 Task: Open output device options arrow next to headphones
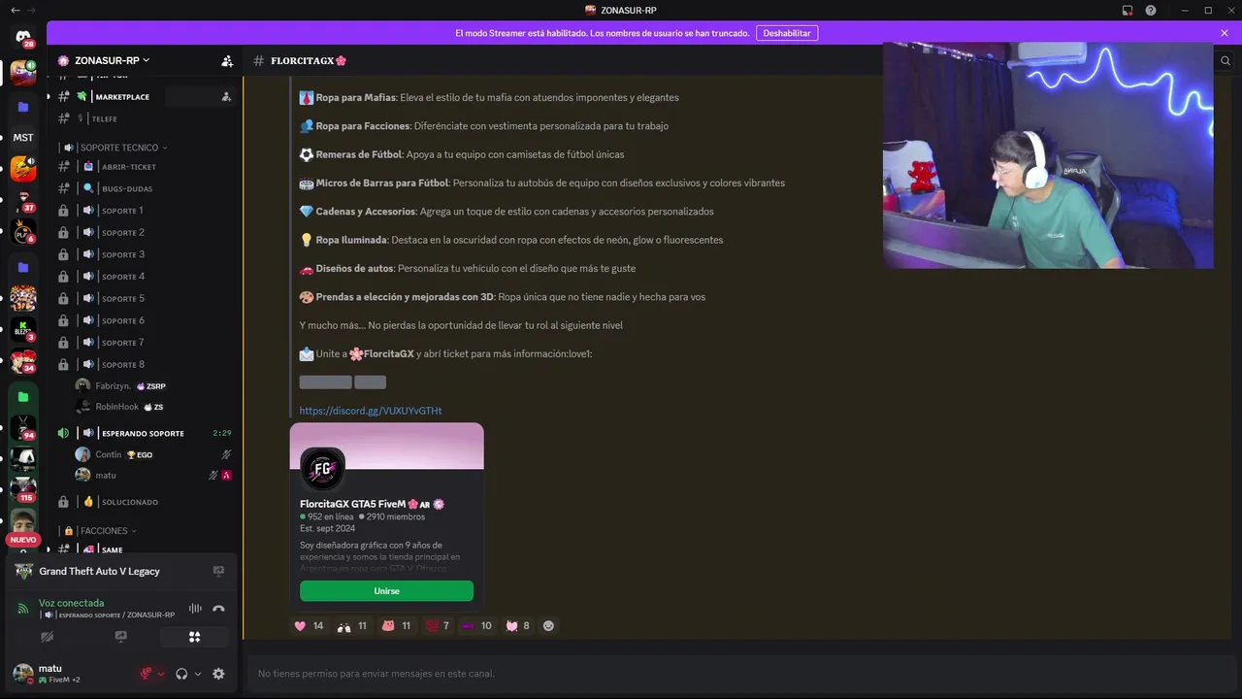pyautogui.click(x=198, y=674)
